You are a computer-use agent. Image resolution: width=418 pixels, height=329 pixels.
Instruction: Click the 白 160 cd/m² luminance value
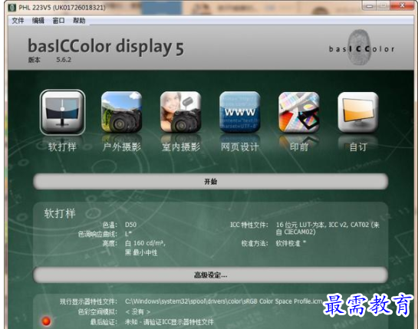tap(145, 243)
